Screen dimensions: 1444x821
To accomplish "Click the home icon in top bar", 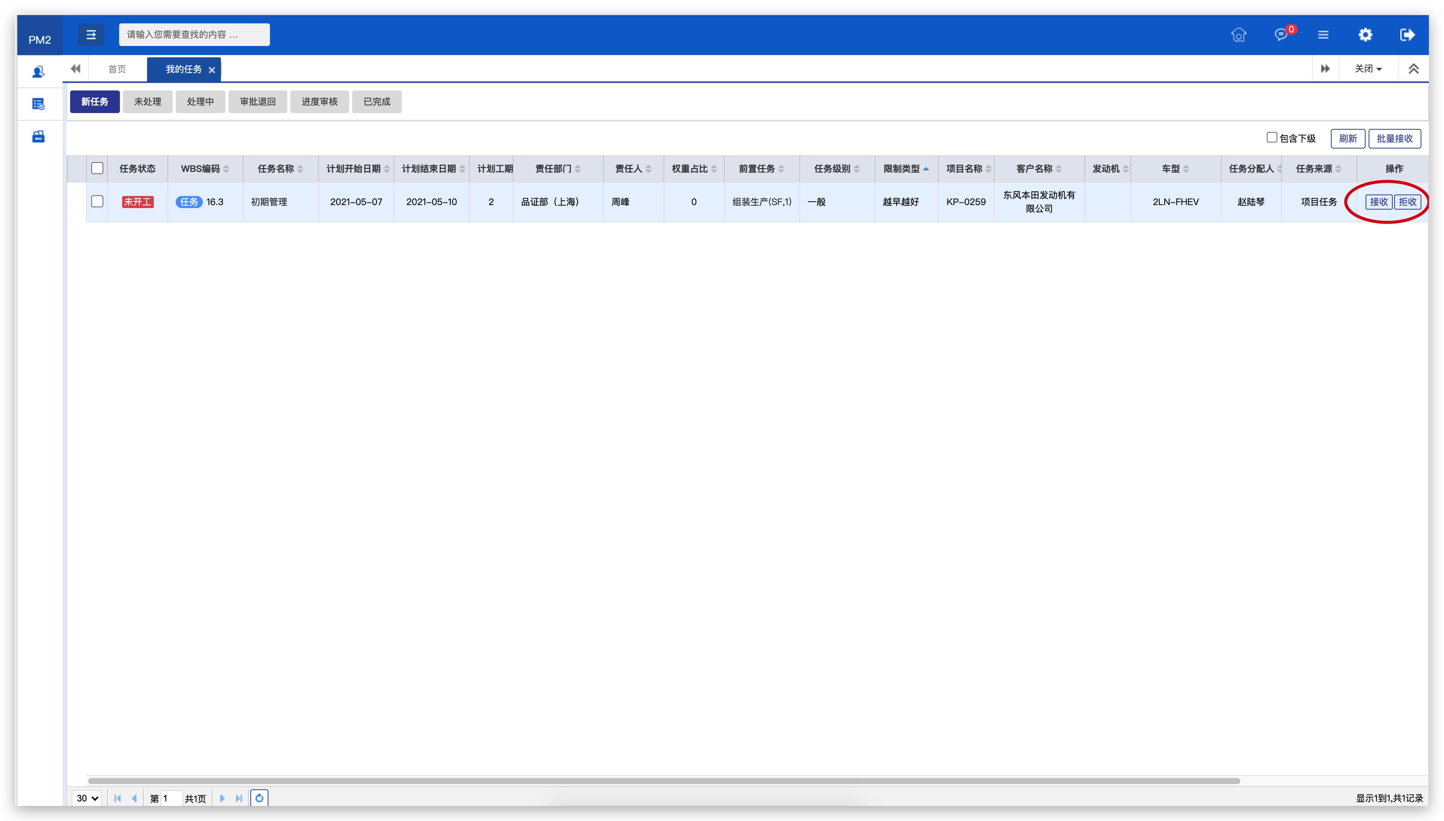I will (x=1238, y=35).
